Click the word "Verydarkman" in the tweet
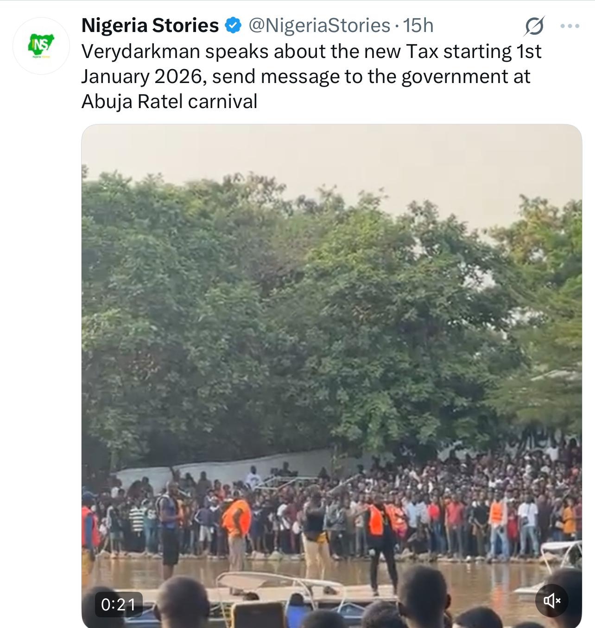 [x=140, y=51]
